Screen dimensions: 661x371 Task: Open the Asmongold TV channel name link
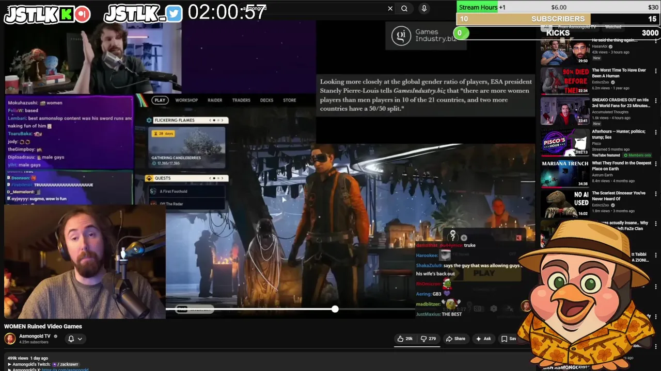coord(35,336)
